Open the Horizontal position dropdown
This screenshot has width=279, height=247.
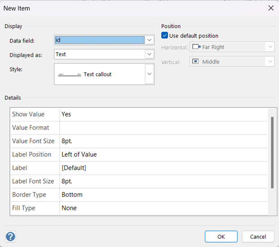point(270,47)
